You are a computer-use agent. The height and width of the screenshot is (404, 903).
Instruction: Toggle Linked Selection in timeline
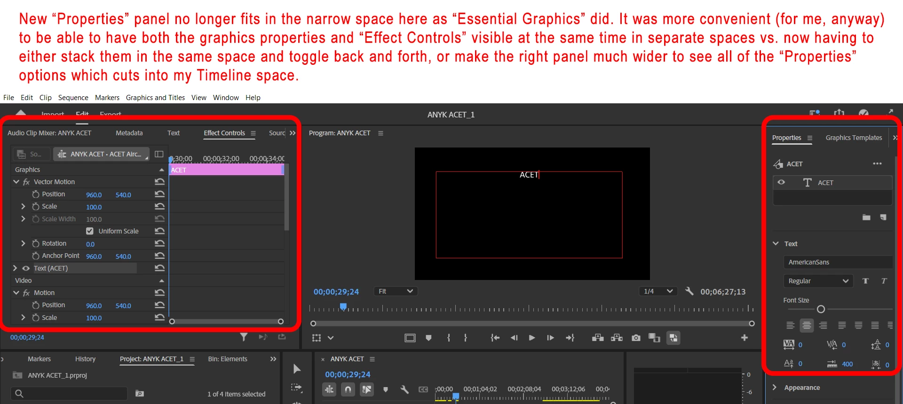click(x=367, y=389)
